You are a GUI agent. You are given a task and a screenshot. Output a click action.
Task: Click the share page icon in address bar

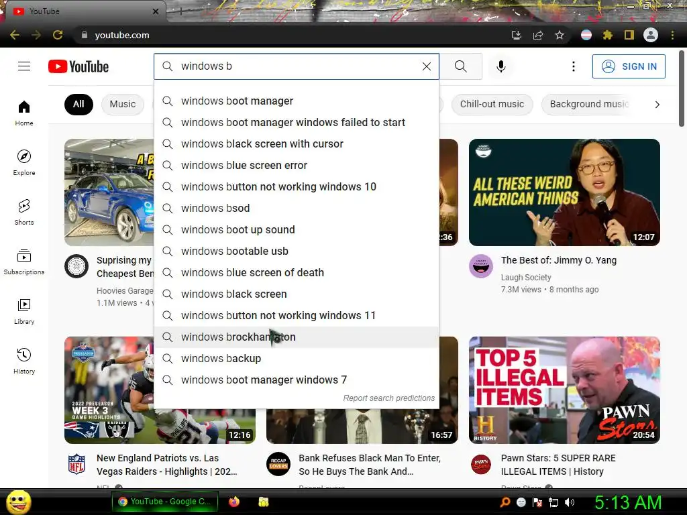(x=538, y=35)
